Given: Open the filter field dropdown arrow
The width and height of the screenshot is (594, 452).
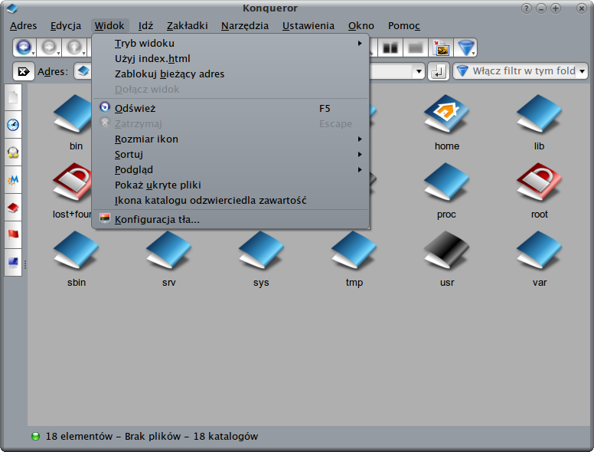Looking at the screenshot, I should click(x=582, y=71).
